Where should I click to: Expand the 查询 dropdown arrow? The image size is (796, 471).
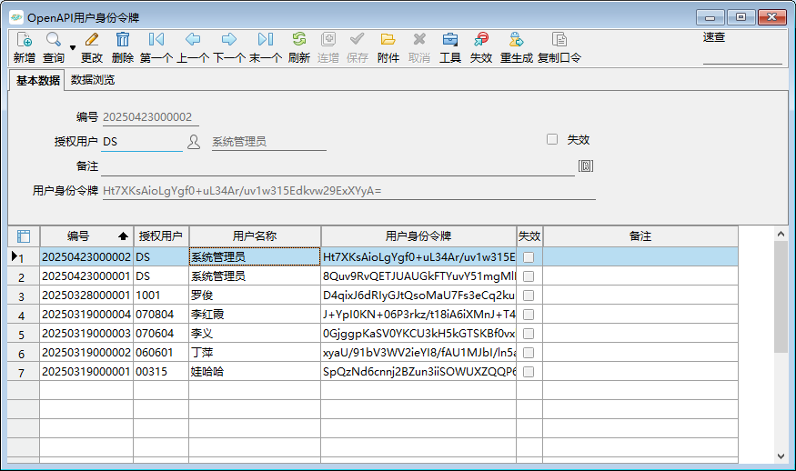pyautogui.click(x=73, y=47)
